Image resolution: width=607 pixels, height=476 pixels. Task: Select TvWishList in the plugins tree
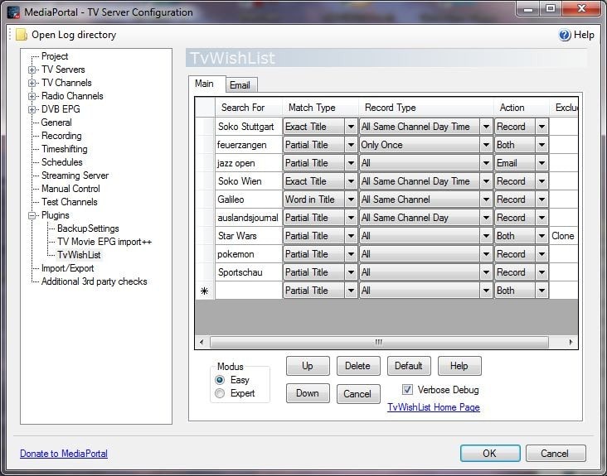pos(79,255)
